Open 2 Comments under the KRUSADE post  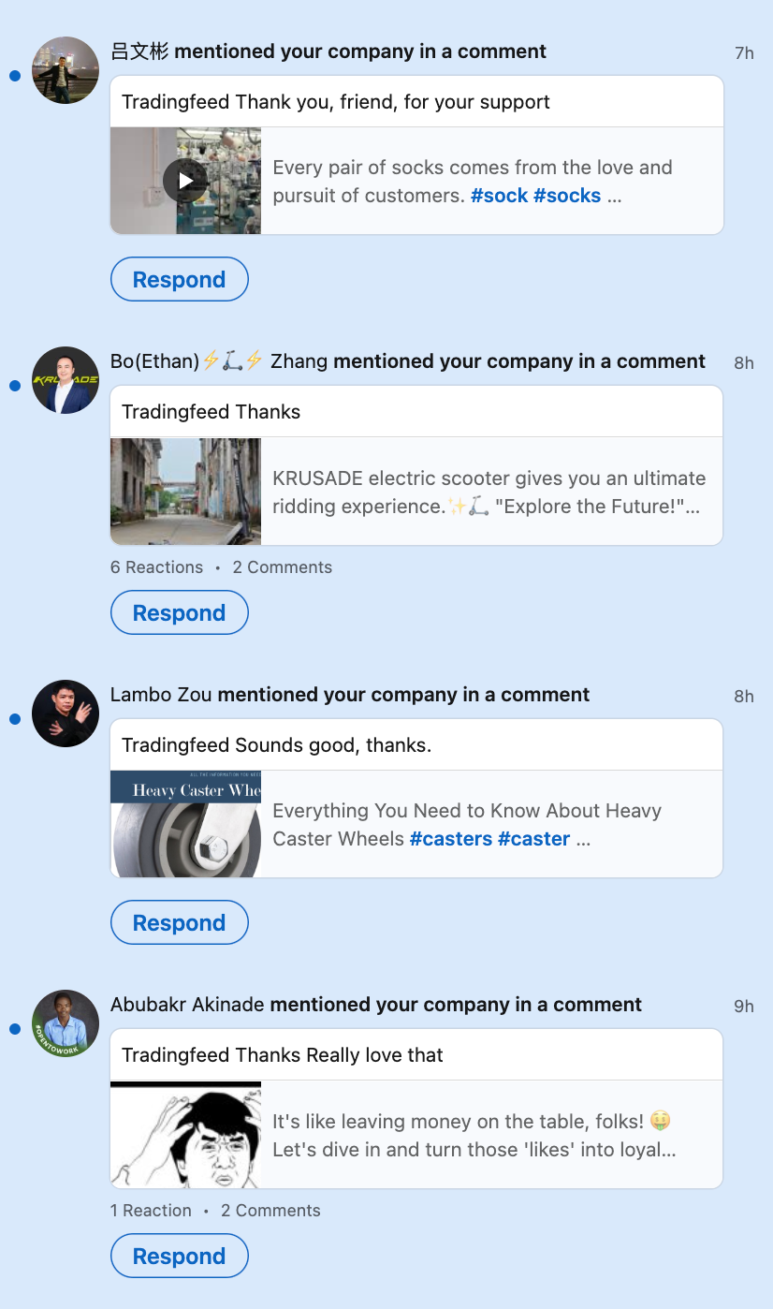282,567
